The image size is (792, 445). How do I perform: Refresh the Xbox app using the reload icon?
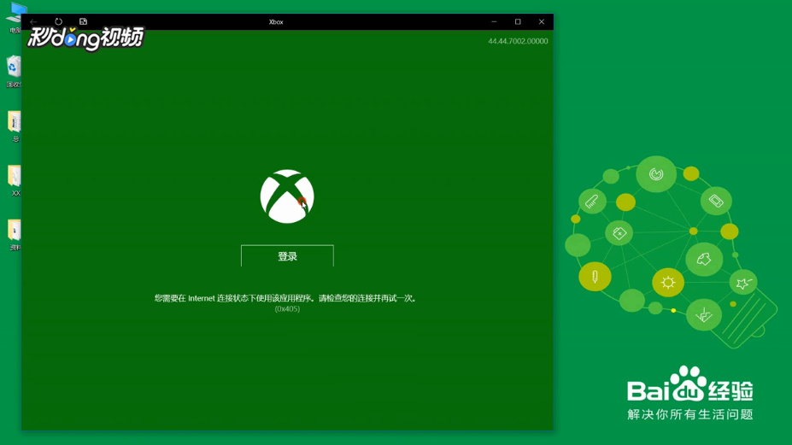pos(59,21)
